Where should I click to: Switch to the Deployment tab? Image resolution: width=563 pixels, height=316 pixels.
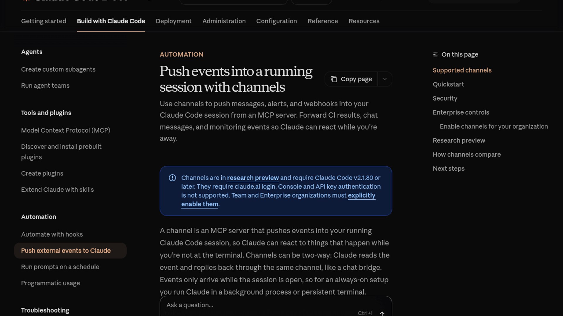point(174,21)
